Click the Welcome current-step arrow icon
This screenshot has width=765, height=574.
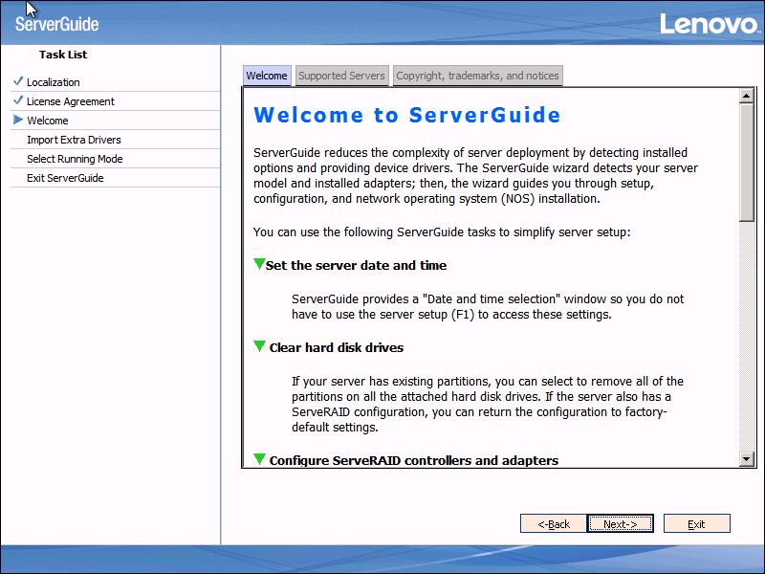tap(18, 120)
